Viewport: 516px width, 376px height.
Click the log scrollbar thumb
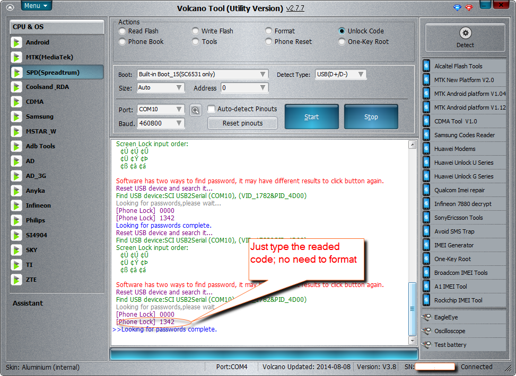[412, 309]
